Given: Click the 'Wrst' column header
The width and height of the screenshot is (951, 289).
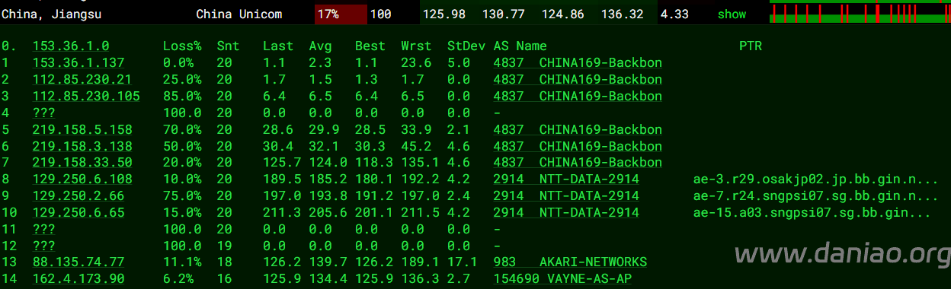Looking at the screenshot, I should 417,46.
